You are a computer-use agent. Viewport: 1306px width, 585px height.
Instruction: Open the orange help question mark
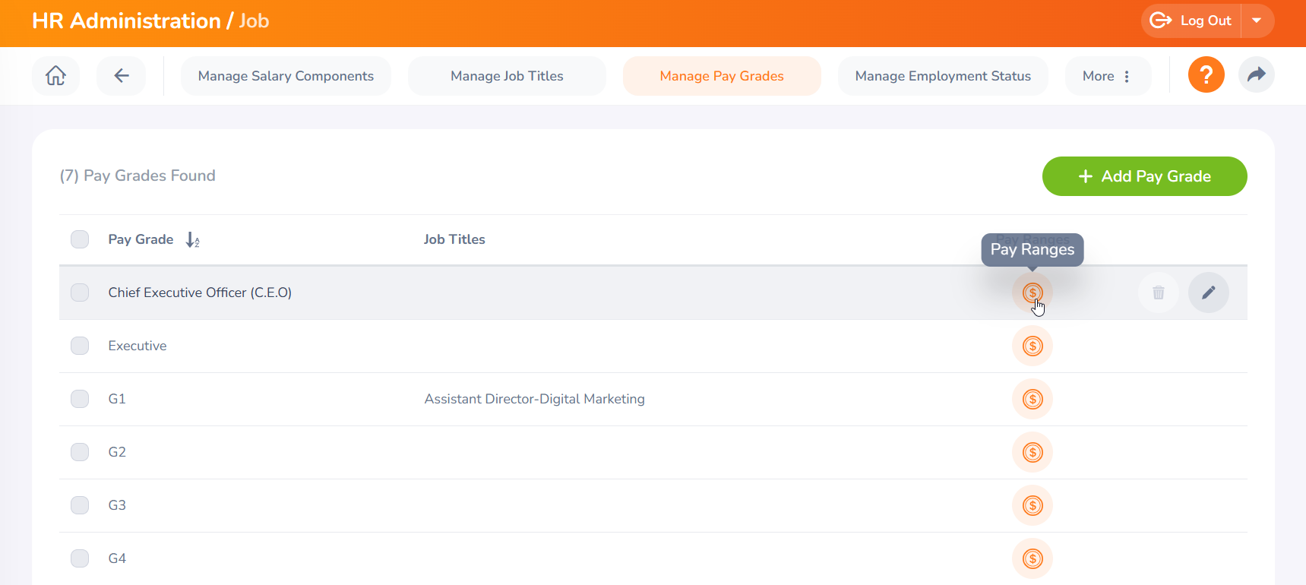coord(1206,75)
